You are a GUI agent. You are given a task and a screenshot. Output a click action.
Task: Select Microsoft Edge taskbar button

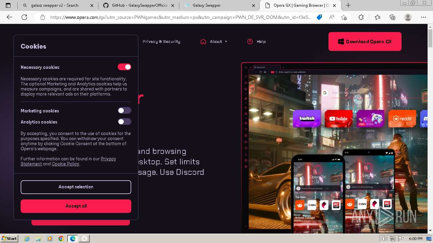click(73, 239)
